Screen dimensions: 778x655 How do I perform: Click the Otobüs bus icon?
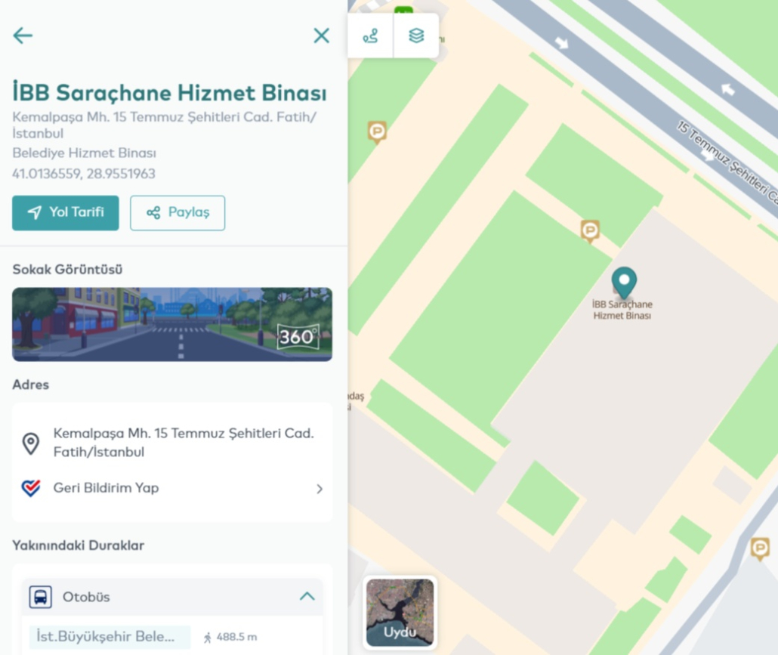(x=40, y=596)
